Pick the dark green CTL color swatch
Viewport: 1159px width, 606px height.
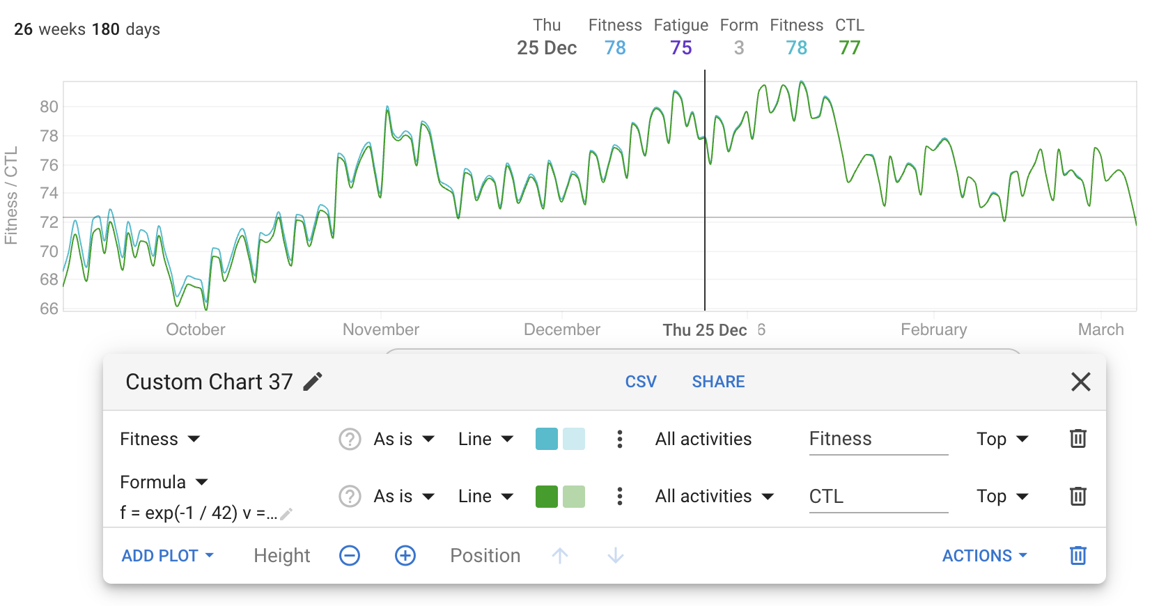[x=547, y=496]
